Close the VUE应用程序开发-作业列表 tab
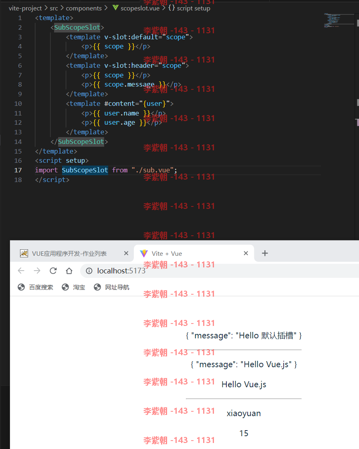 pyautogui.click(x=126, y=253)
